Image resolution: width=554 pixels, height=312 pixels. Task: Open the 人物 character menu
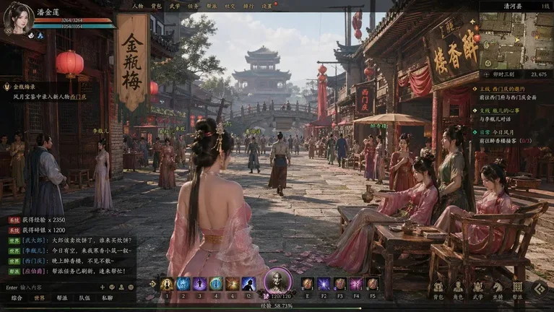pos(138,6)
